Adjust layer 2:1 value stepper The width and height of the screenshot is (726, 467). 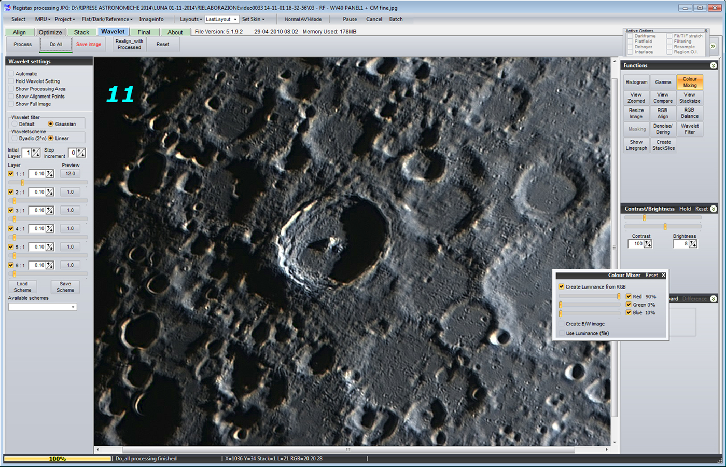50,192
